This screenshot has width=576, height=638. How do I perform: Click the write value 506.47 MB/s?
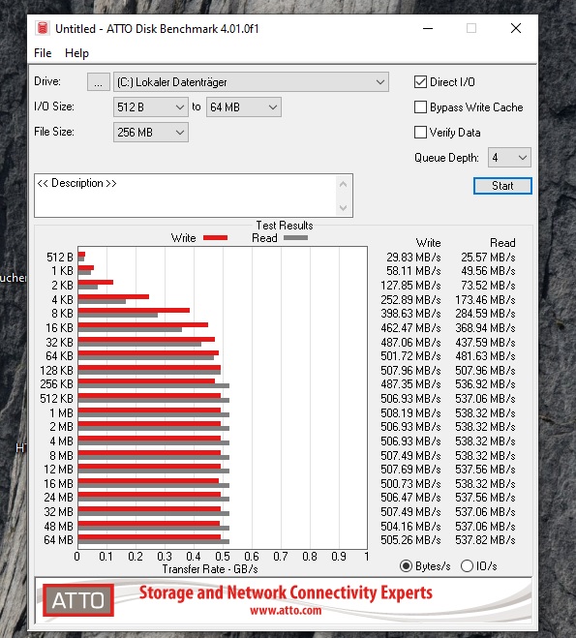(x=410, y=498)
